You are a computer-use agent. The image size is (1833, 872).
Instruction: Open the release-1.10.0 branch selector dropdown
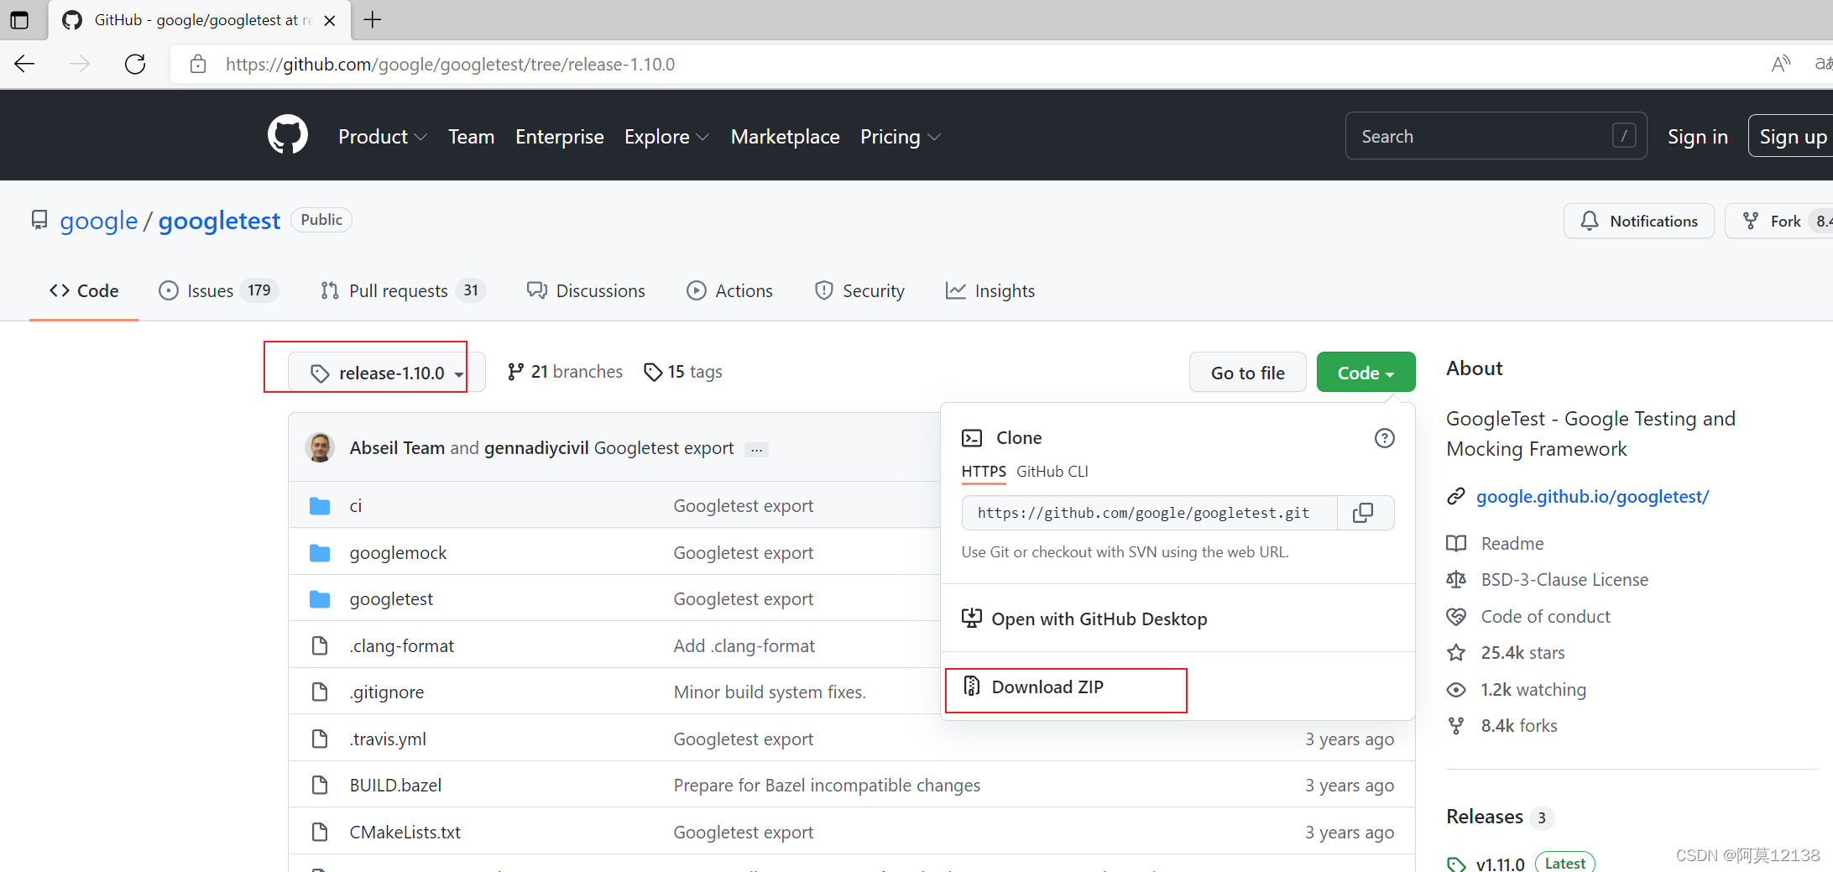point(387,373)
